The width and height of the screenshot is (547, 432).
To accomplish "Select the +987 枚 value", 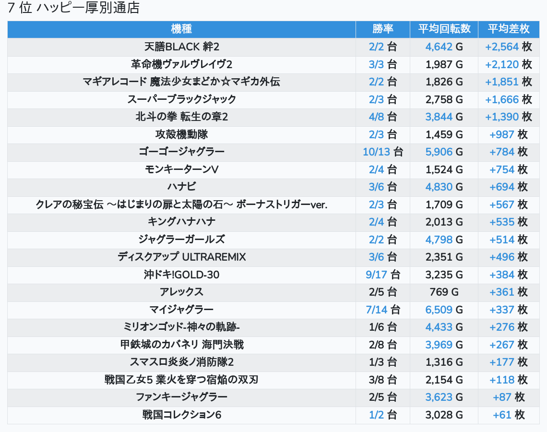I will point(509,134).
